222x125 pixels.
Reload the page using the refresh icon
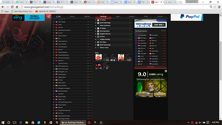click(12, 7)
